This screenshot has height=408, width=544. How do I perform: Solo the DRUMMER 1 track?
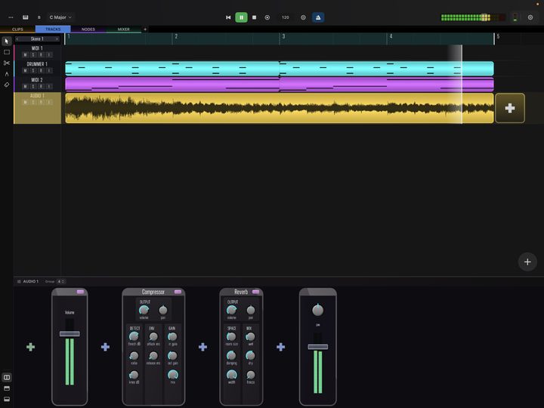[33, 70]
